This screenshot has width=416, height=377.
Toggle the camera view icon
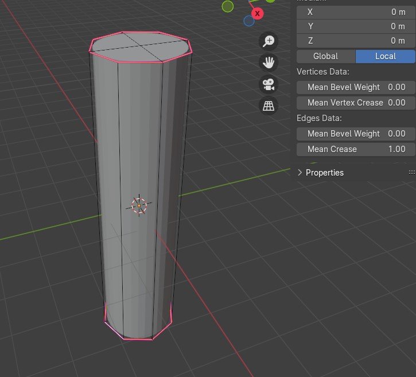tap(269, 84)
